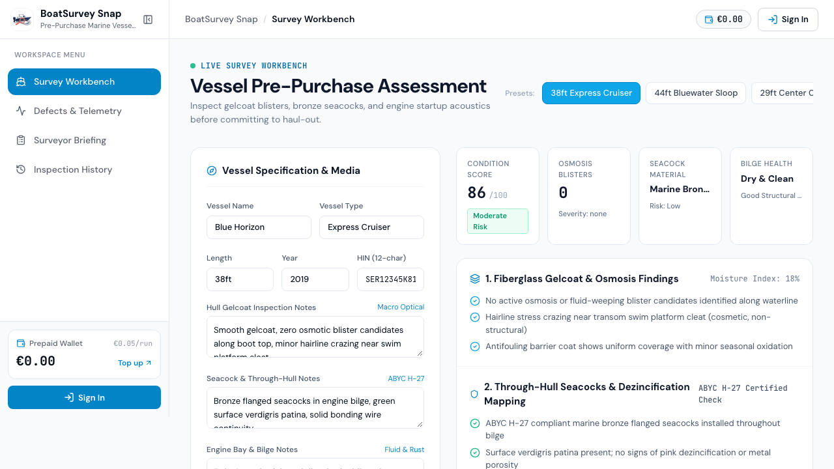
Task: Select the 29ft Center Console preset
Action: click(783, 93)
